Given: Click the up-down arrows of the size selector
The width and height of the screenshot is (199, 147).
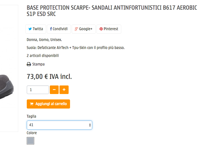Looking at the screenshot, I should click(90, 125).
